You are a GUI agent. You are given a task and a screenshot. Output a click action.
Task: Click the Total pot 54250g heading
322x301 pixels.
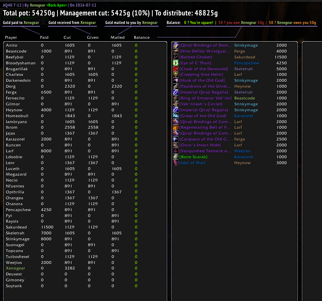pyautogui.click(x=29, y=13)
